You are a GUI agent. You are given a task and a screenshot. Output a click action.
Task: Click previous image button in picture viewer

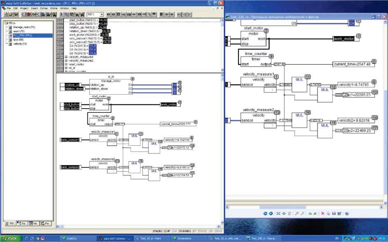pyautogui.click(x=265, y=214)
